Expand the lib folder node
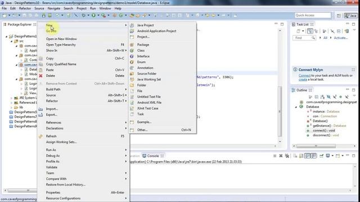The image size is (360, 202). point(11,107)
